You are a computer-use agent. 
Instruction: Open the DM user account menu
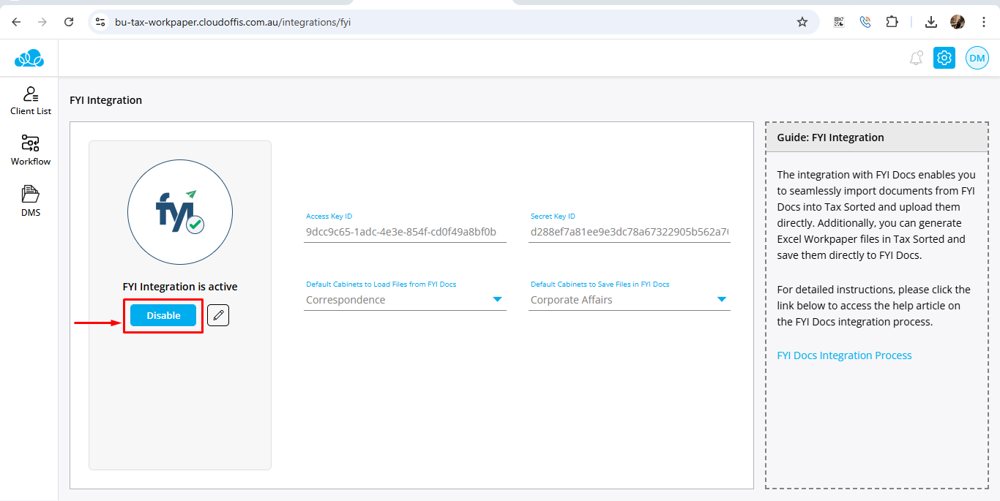[977, 58]
